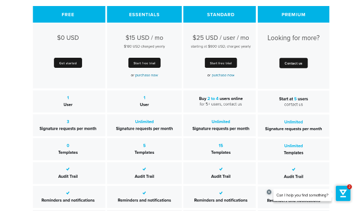Screen dimensions: 360x211
Task: Click purchase now link under Essentials
Action: point(147,75)
